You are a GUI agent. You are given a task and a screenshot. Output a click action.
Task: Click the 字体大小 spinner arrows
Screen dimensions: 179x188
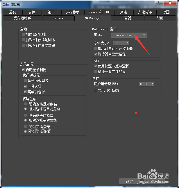pyautogui.click(x=128, y=43)
